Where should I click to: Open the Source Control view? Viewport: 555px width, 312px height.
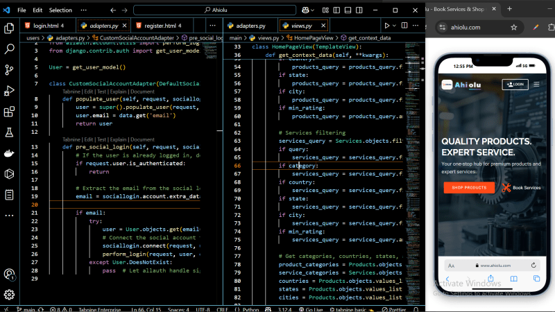10,70
